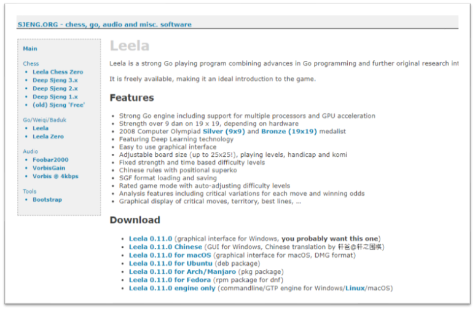Download Leela 0.11.0 for macOS
The height and width of the screenshot is (310, 475).
coord(170,255)
